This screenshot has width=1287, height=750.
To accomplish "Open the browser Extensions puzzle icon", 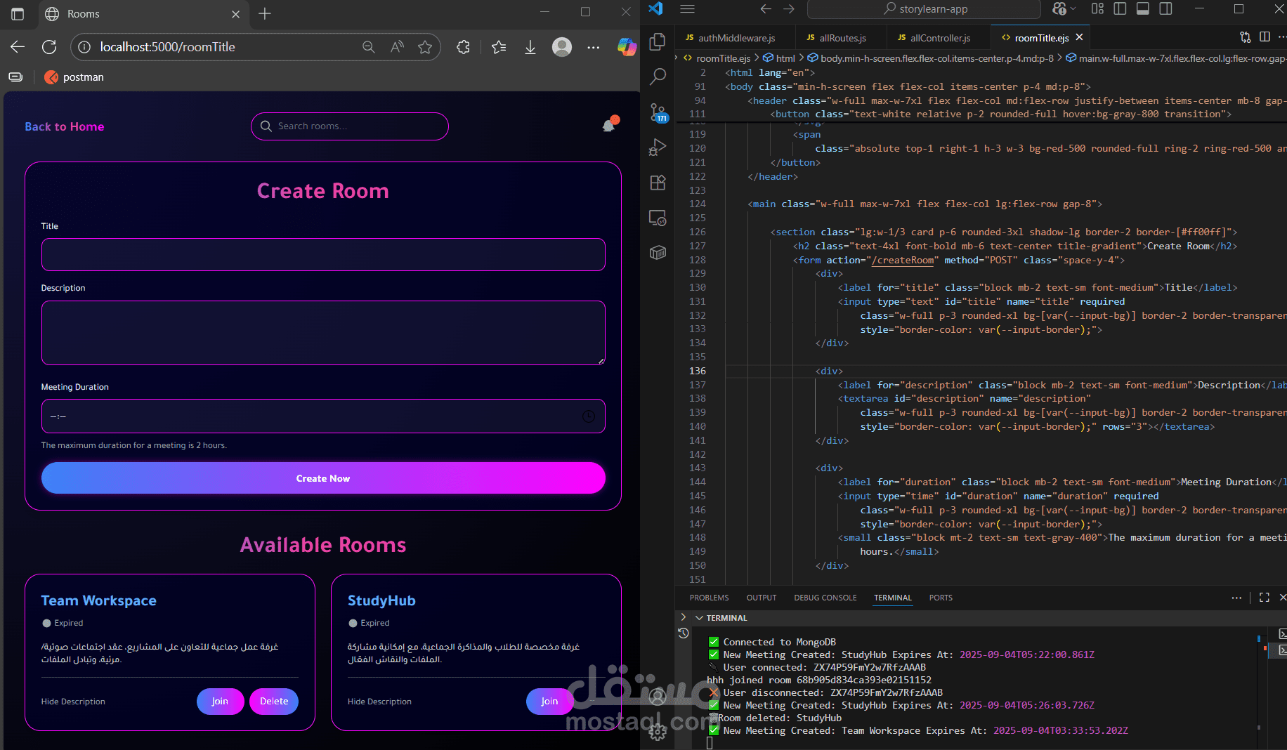I will (x=464, y=47).
